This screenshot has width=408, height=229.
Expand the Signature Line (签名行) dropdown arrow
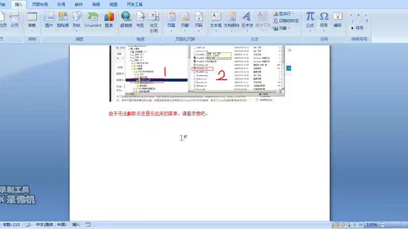293,13
